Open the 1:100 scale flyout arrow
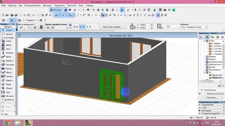 [224, 107]
